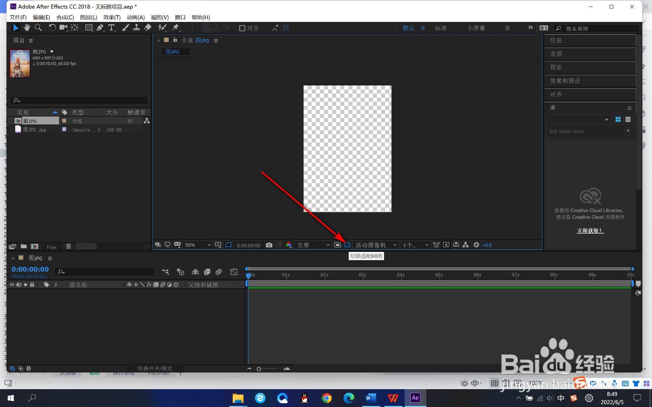
Task: Open the 效果(T) menu
Action: [x=112, y=18]
